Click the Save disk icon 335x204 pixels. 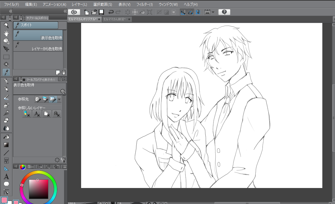[102, 12]
